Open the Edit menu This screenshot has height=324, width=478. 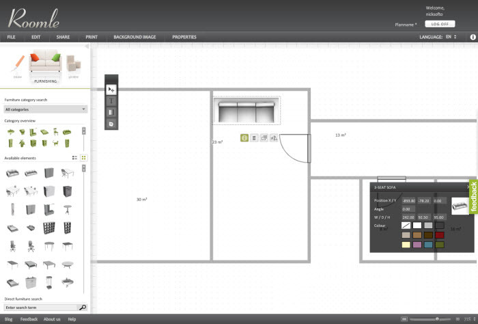click(36, 37)
